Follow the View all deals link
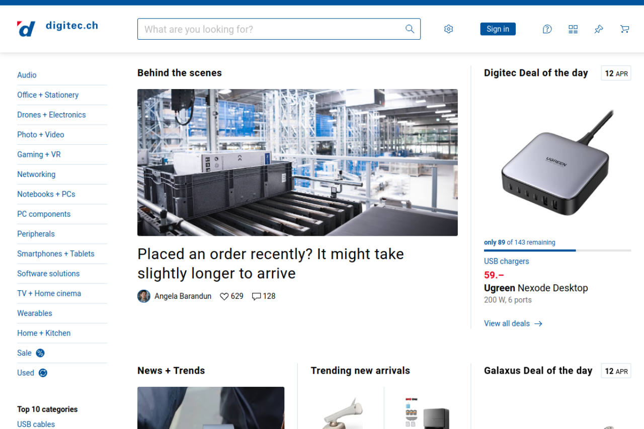The width and height of the screenshot is (644, 429). [x=513, y=323]
